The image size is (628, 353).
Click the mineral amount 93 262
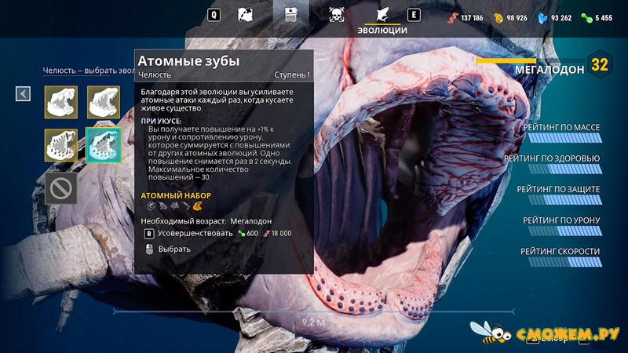pos(561,18)
